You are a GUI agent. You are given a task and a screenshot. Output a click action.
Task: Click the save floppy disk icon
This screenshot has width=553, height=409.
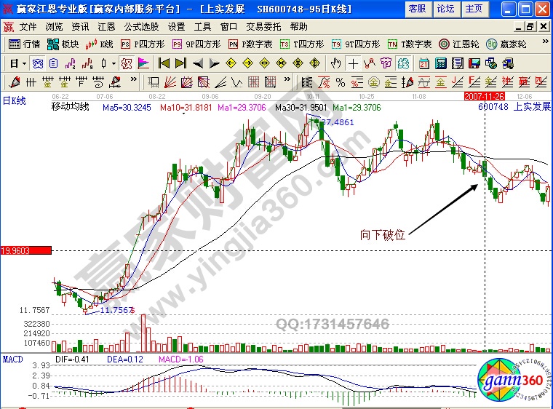tap(474, 63)
